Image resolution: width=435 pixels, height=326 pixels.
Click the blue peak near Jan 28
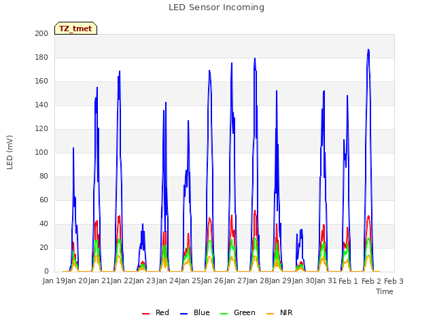(255, 59)
